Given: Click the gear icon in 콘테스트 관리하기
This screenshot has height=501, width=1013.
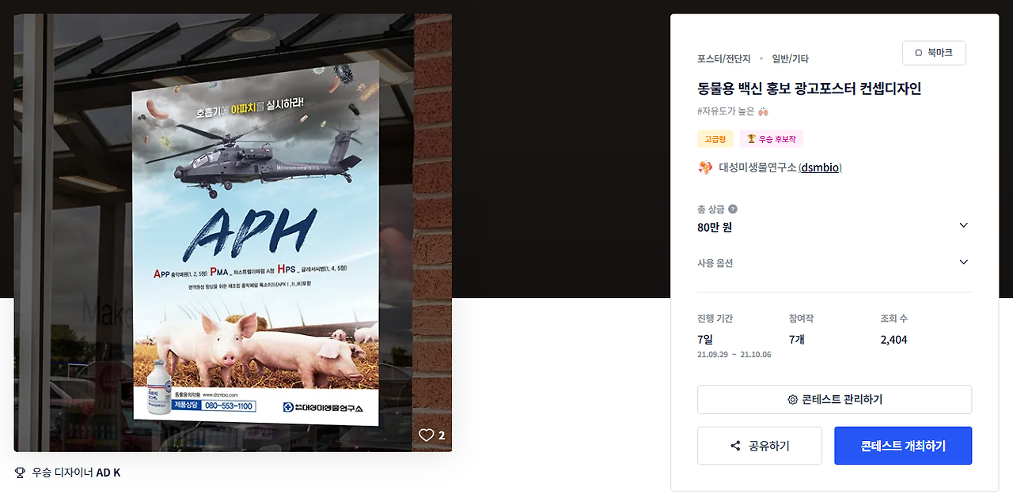Looking at the screenshot, I should 792,400.
